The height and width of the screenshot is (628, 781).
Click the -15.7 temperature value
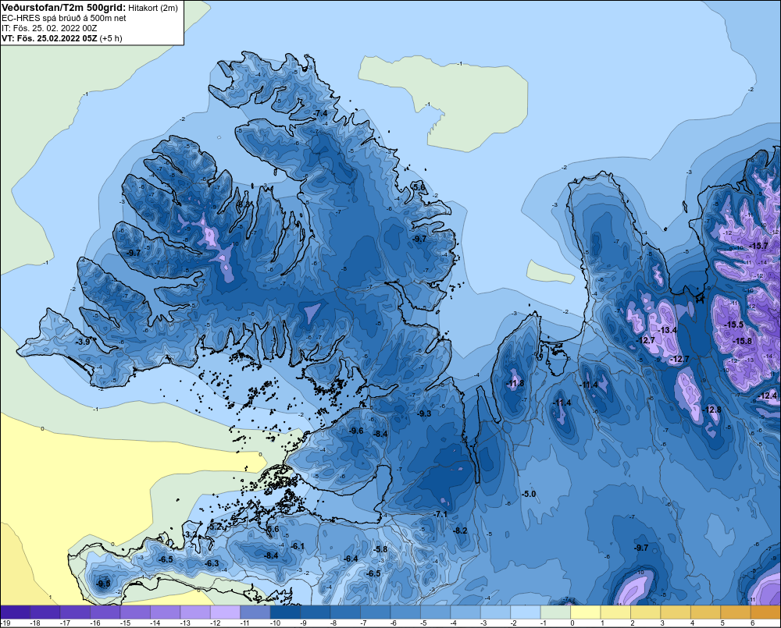759,246
